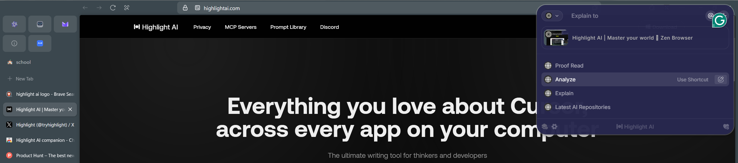Click the Grammarly G icon
Screen dimensions: 738x163
pyautogui.click(x=720, y=20)
